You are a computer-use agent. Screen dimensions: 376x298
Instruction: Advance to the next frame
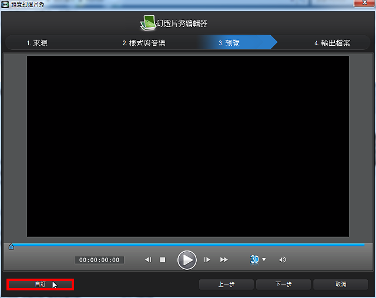coord(207,260)
